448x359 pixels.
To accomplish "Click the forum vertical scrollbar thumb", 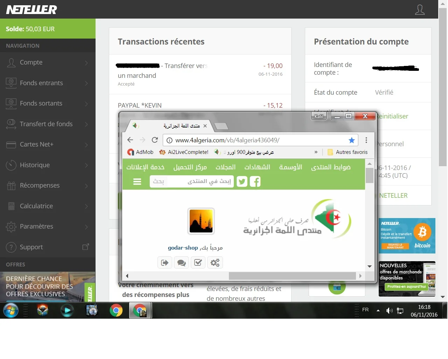I will click(369, 175).
